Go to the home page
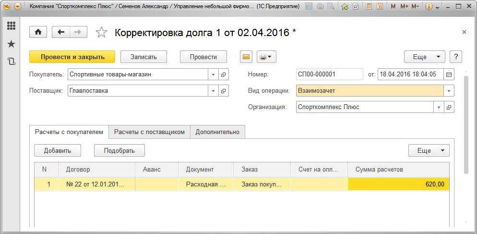The height and width of the screenshot is (234, 477). click(x=38, y=32)
